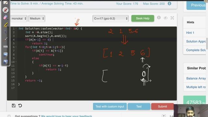Viewport: 208px width, 117px height.
Task: Click the Hints panel heading
Action: (x=190, y=22)
